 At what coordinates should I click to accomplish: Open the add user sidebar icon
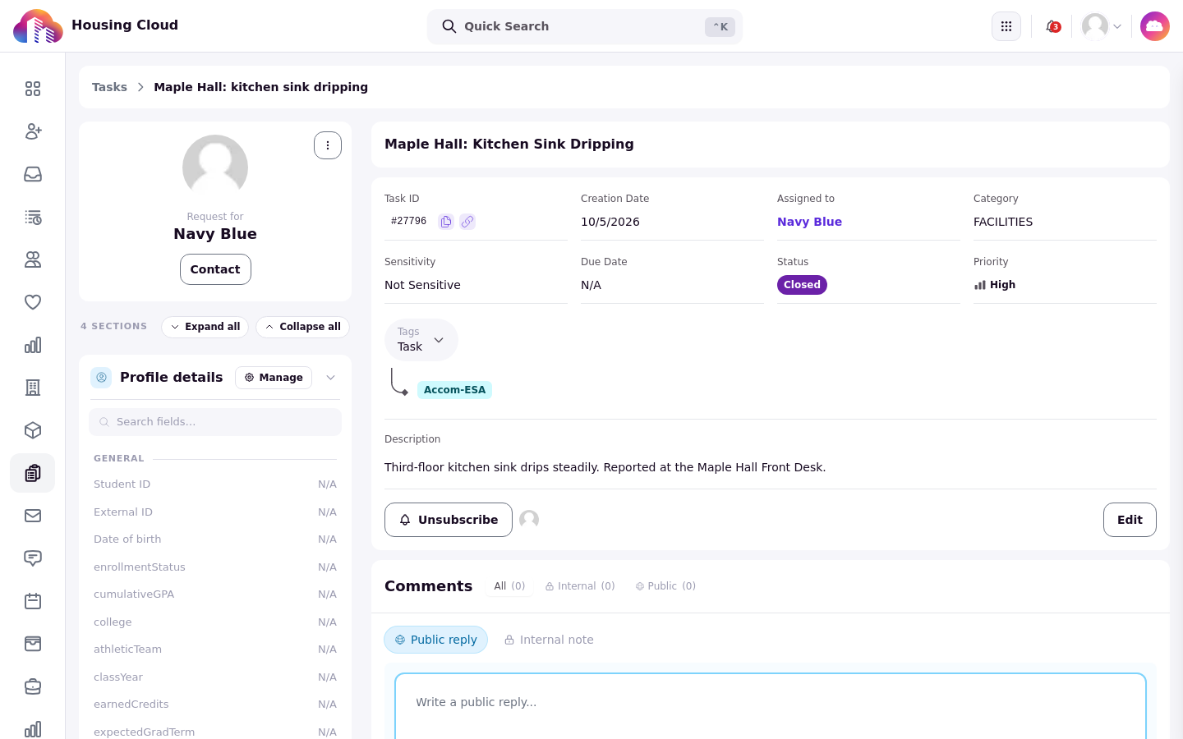pyautogui.click(x=33, y=131)
